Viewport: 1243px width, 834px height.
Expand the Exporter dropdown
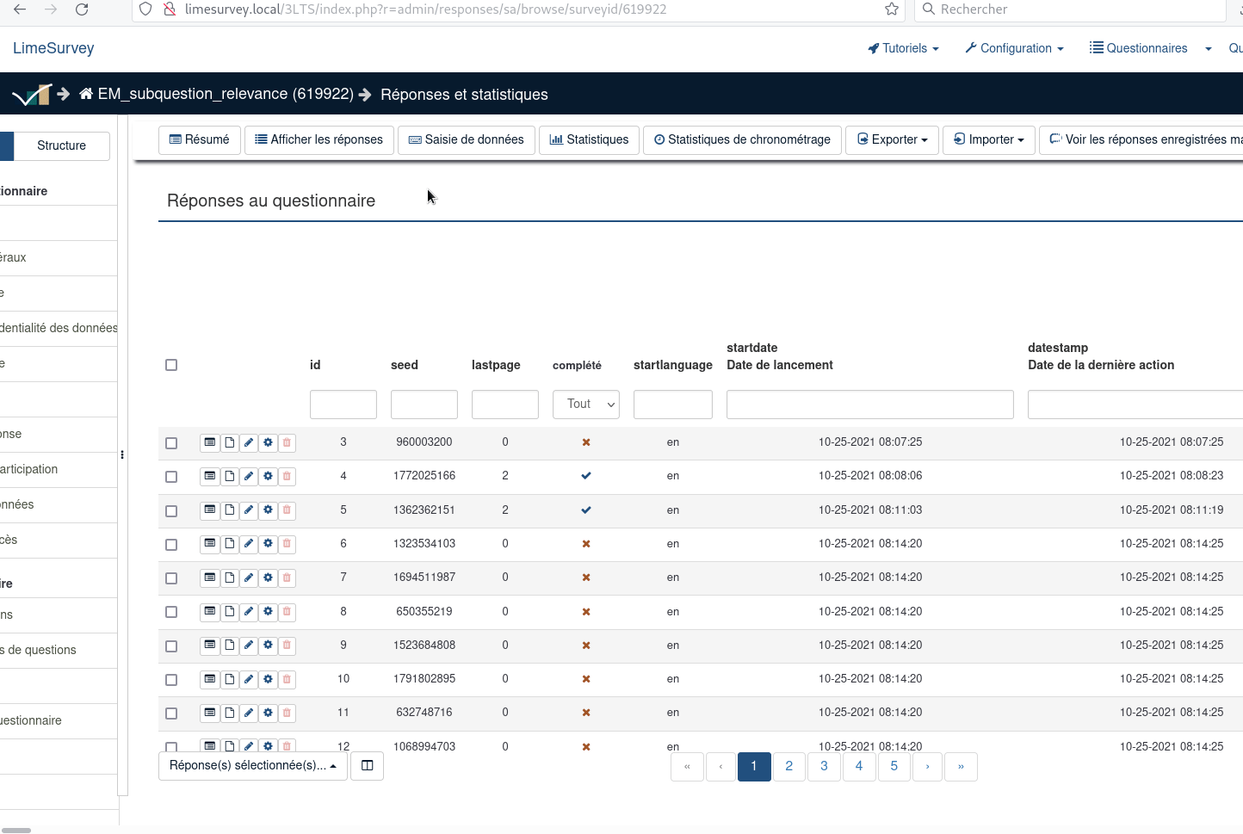(x=894, y=139)
